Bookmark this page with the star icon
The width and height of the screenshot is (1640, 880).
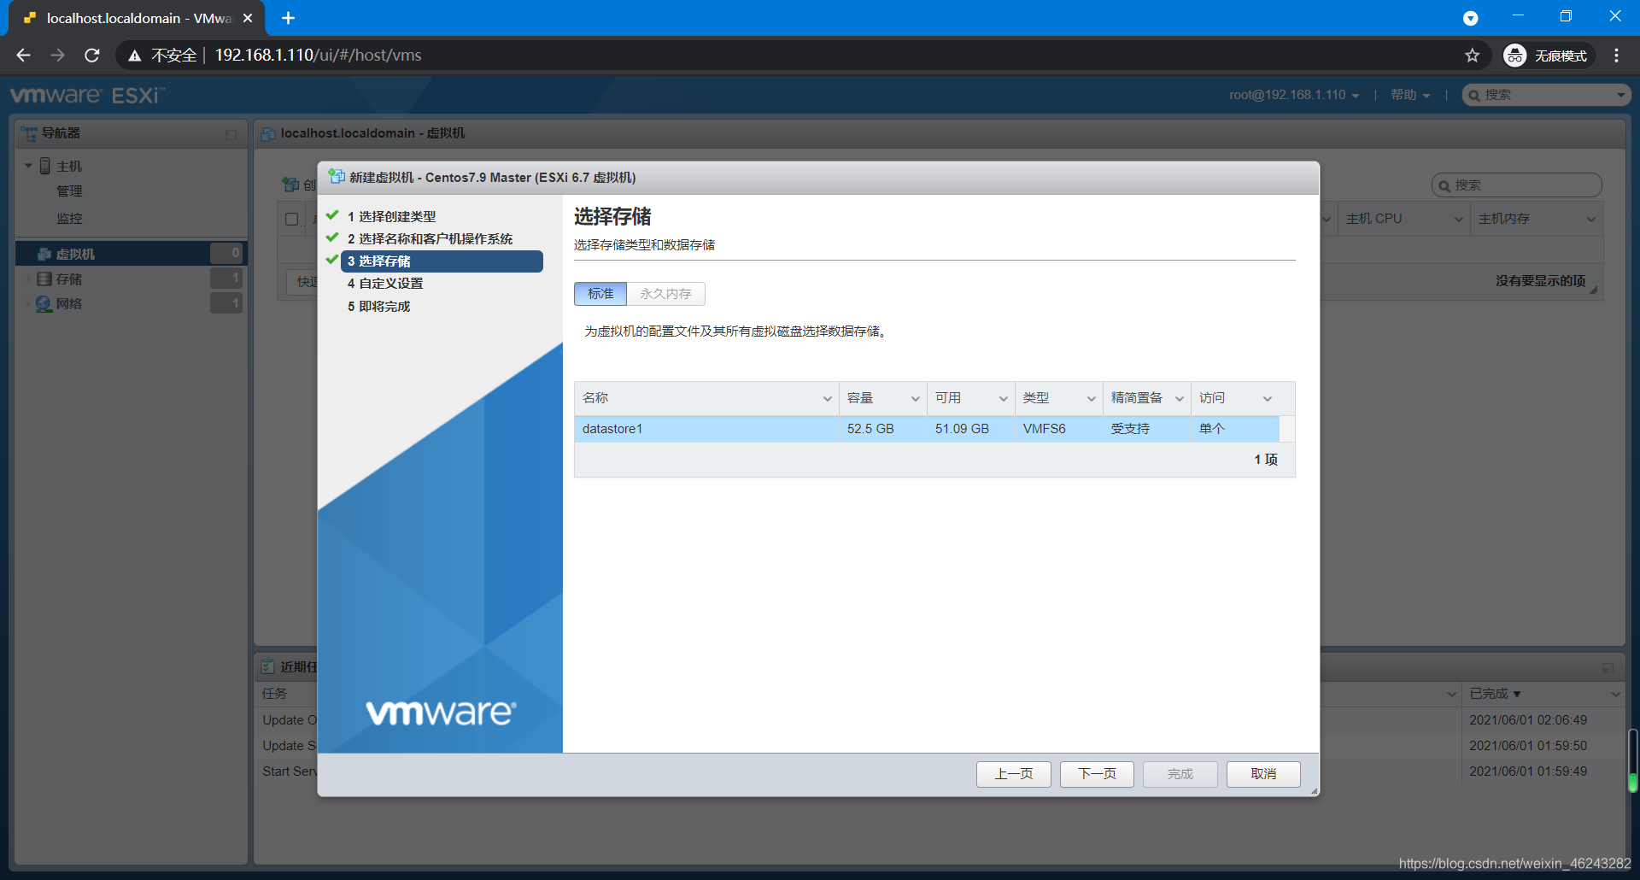coord(1472,56)
